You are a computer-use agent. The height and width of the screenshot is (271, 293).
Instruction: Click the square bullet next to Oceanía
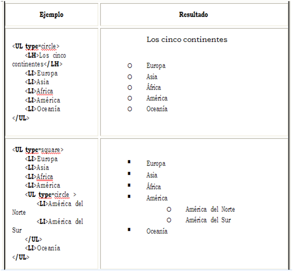[129, 229]
